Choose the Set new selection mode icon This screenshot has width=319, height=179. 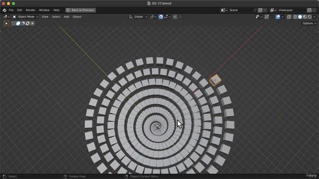point(13,23)
